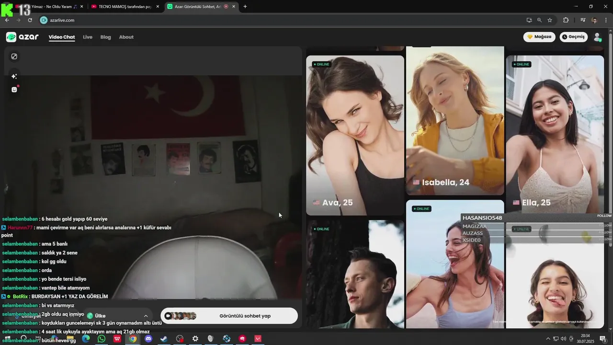Close the Azar: Görüntülü Sohbet tab

(234, 7)
